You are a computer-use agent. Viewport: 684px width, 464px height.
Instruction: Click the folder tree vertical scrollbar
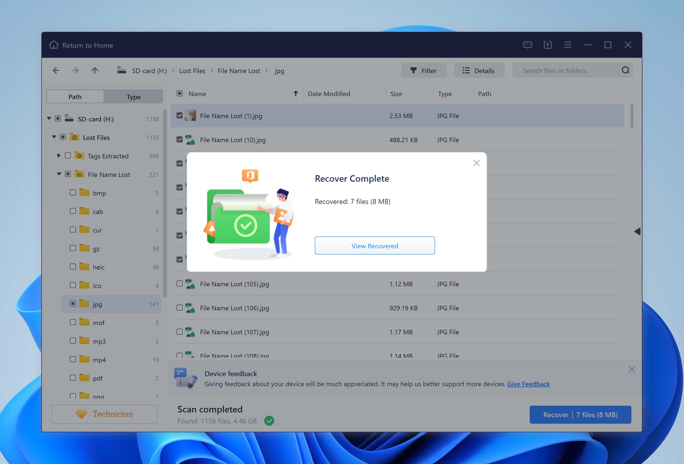(165, 203)
